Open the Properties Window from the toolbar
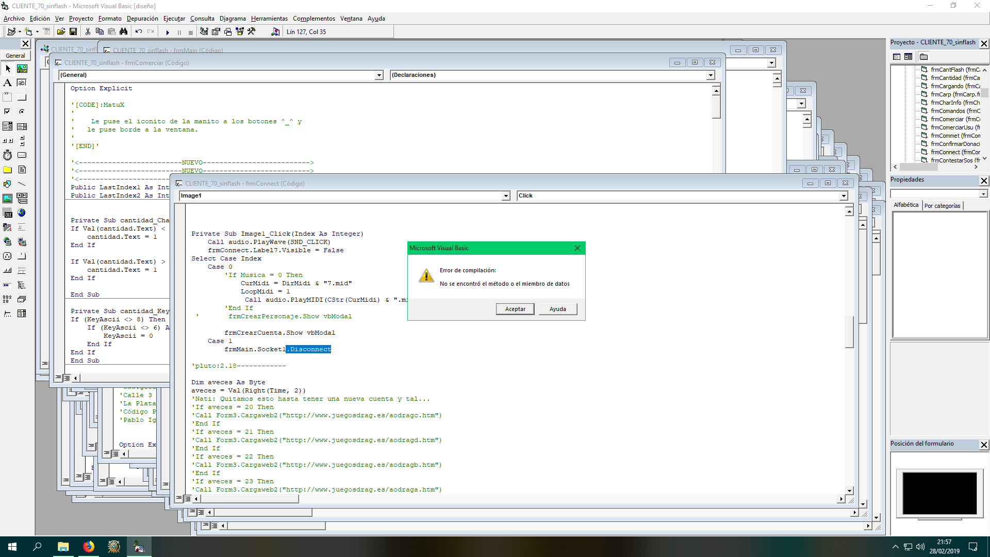Image resolution: width=990 pixels, height=557 pixels. [216, 32]
